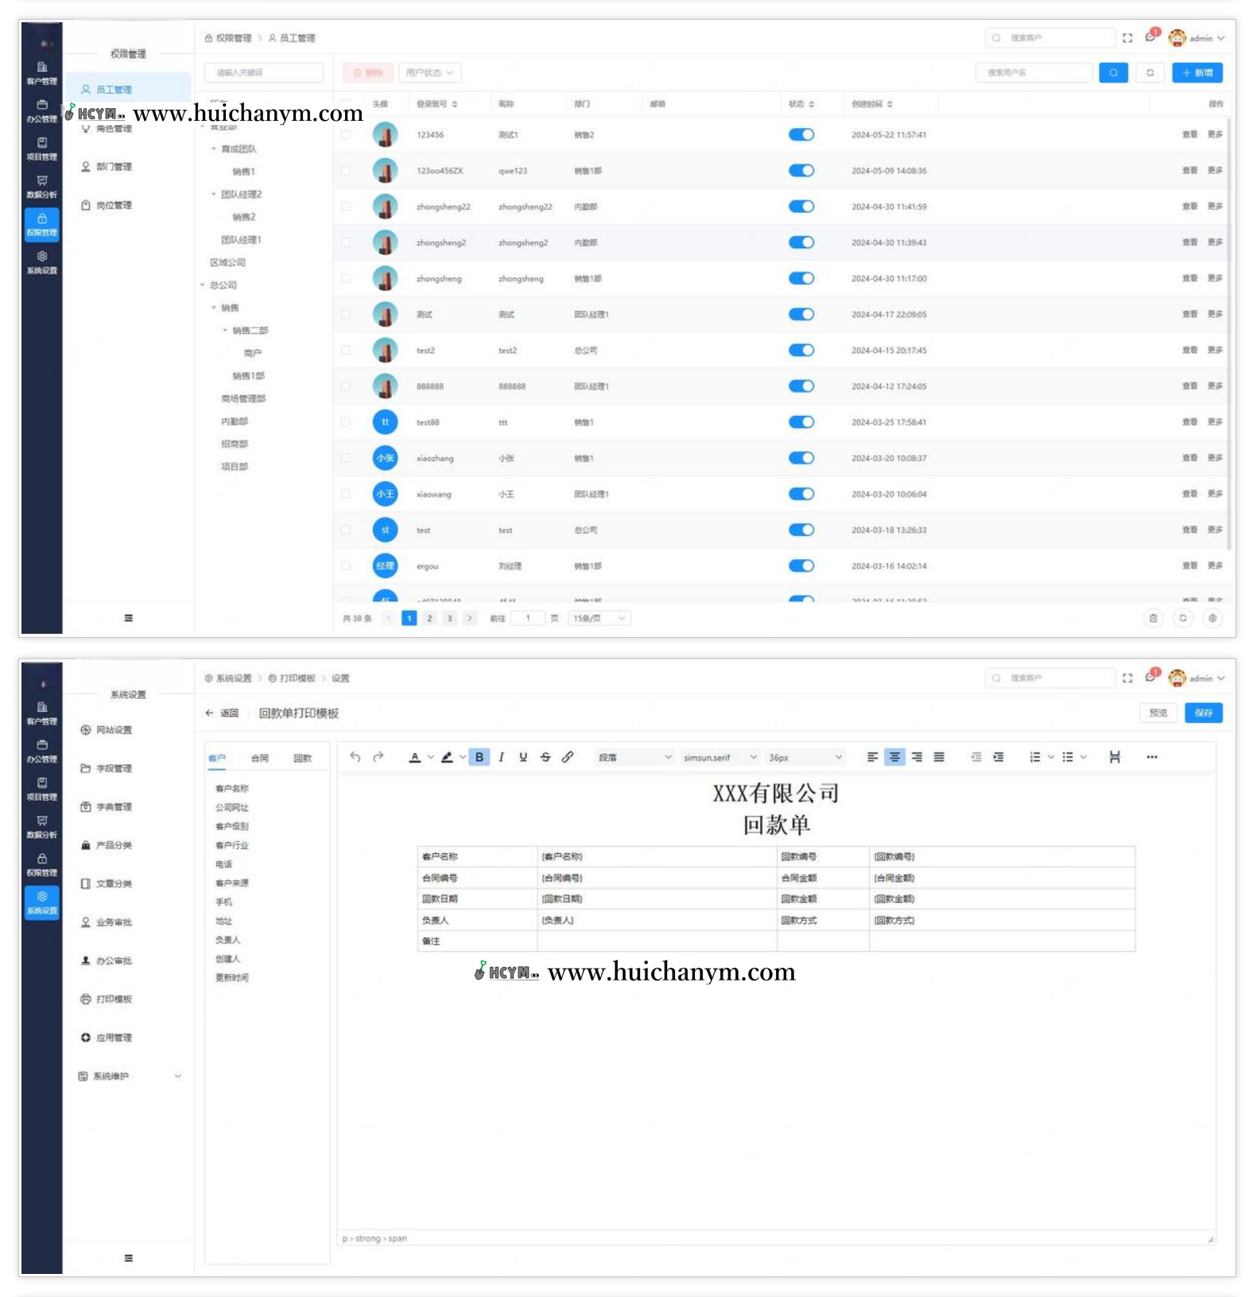
Task: Toggle bold formatting in the editor toolbar
Action: click(x=479, y=757)
